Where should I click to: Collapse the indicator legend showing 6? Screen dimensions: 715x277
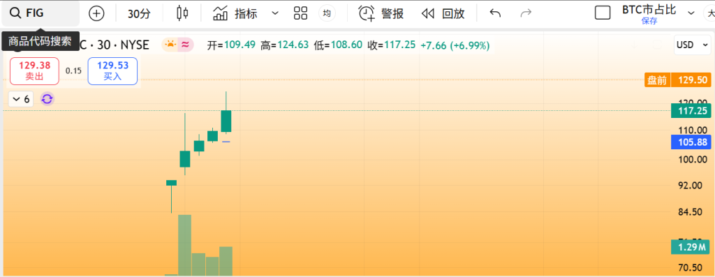pyautogui.click(x=22, y=99)
